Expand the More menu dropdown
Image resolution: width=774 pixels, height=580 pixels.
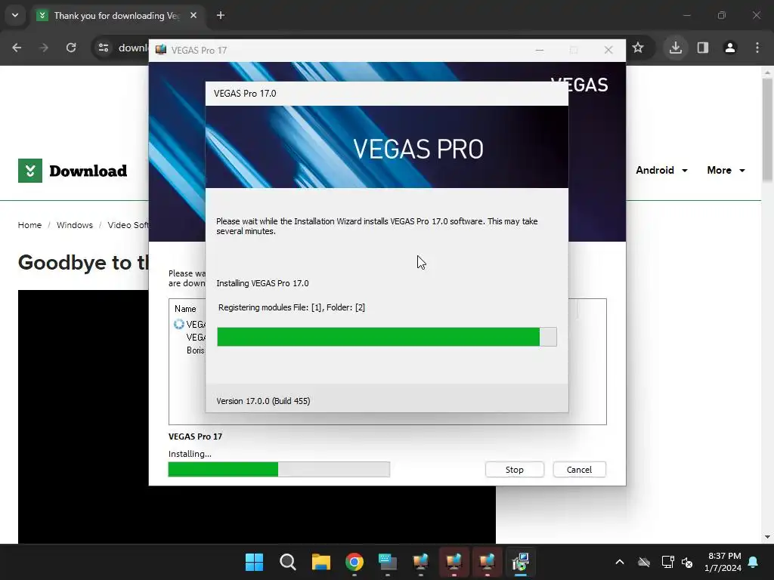point(726,170)
